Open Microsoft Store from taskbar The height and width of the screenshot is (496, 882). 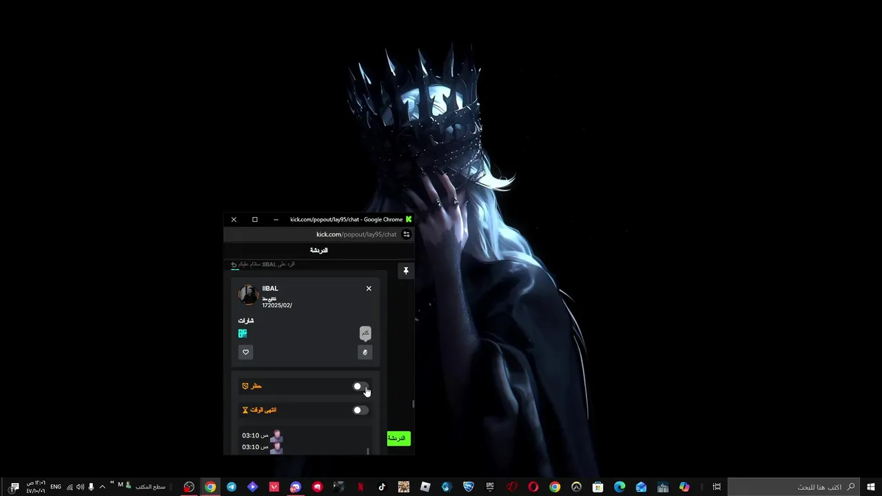pos(597,487)
